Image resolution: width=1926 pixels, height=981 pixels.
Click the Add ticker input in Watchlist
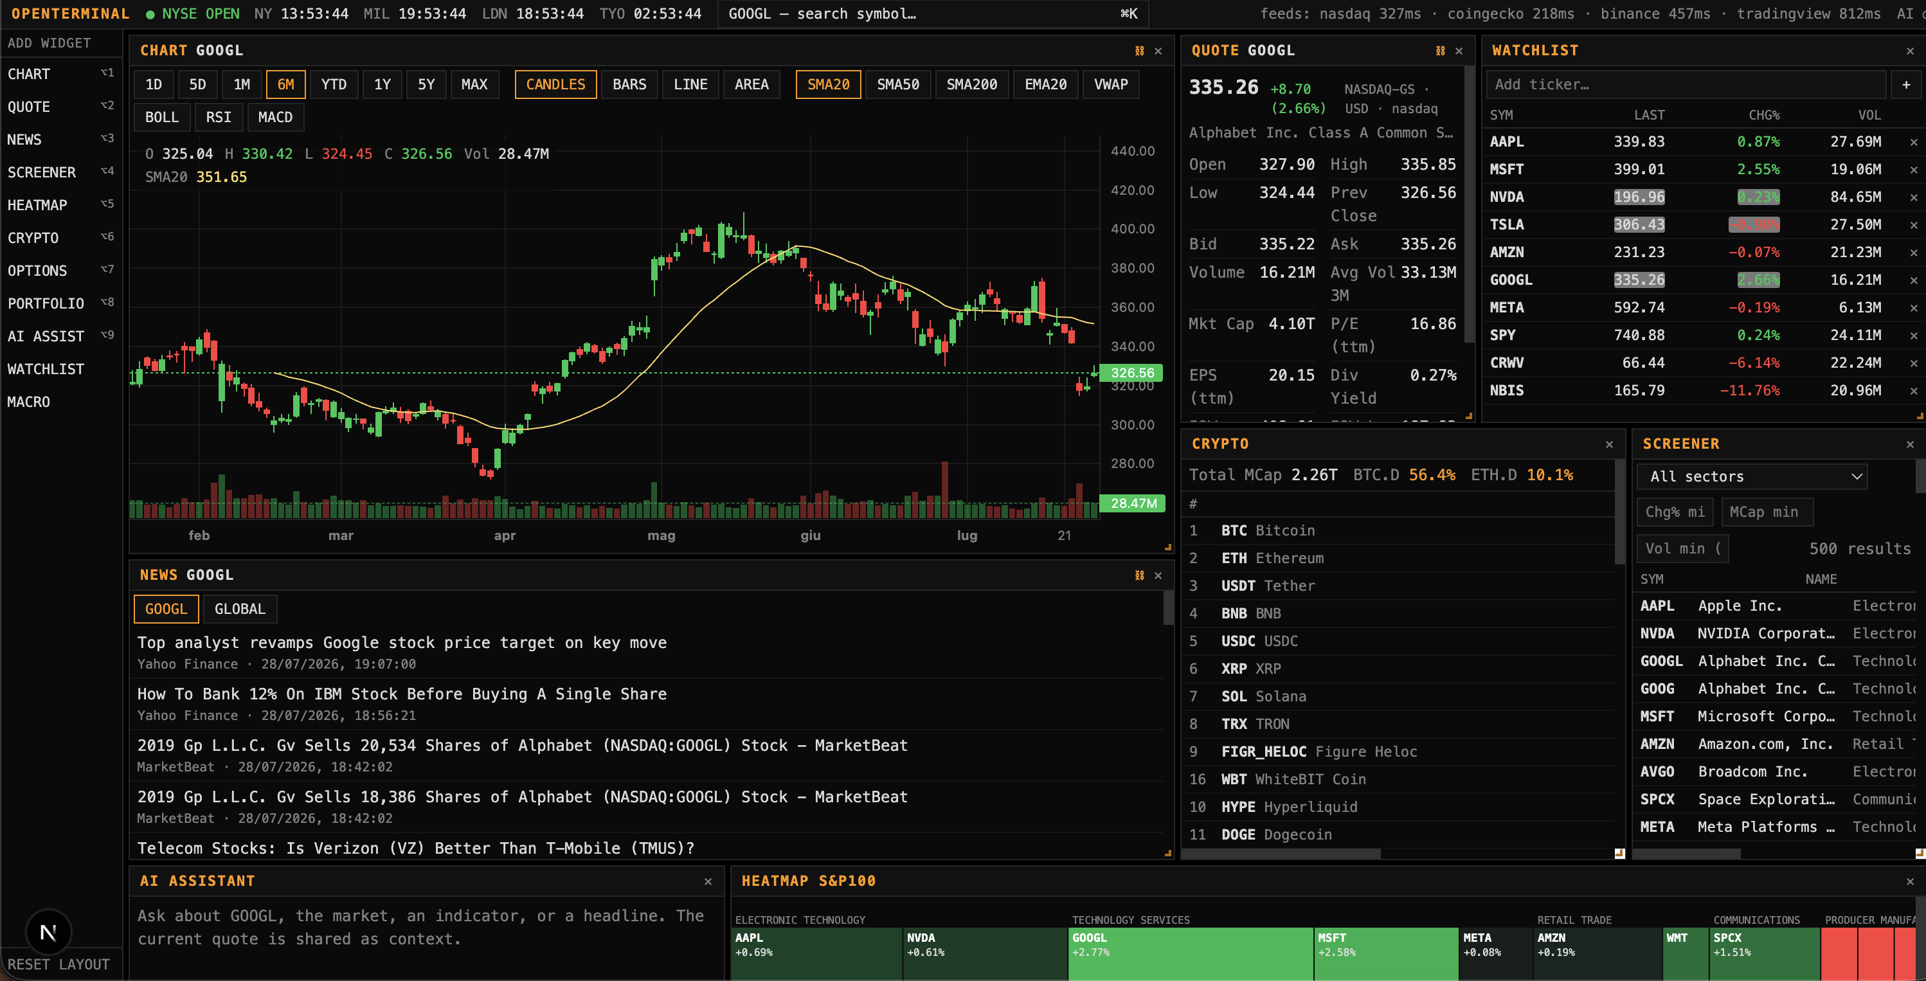[1686, 84]
